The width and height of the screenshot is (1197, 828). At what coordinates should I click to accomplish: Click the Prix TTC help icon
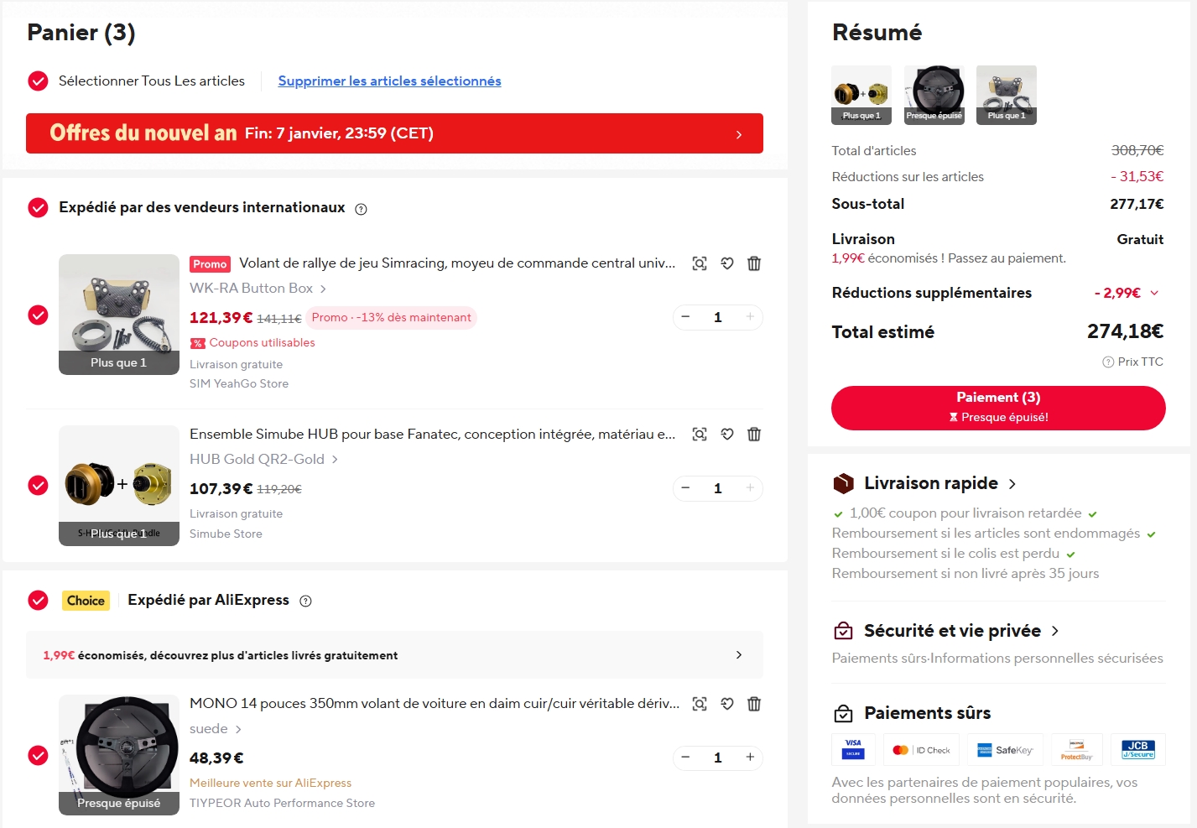click(x=1108, y=362)
